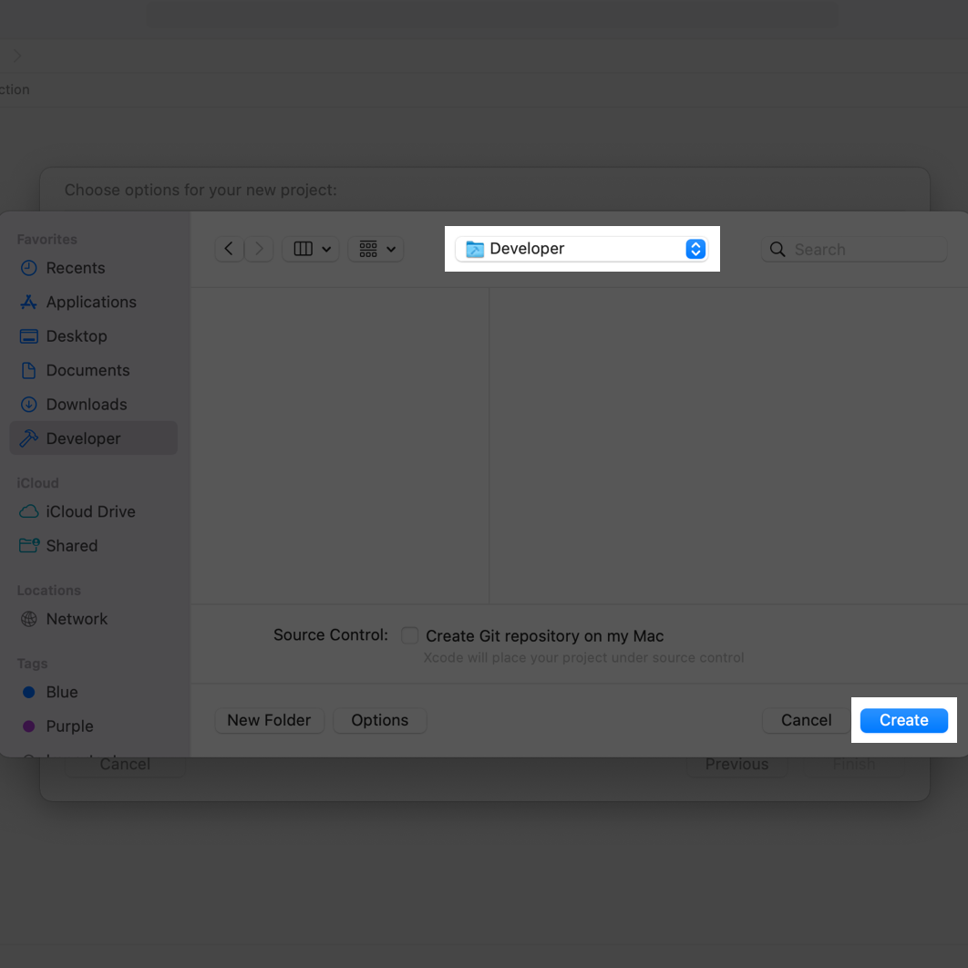Open iCloud Drive location

tap(90, 512)
